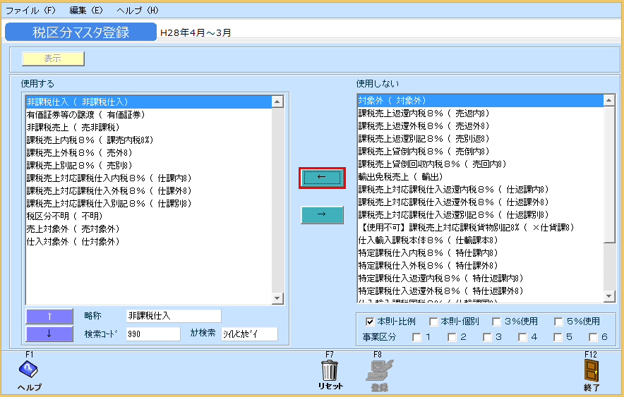
Task: Click up arrow of 使用する list scrollbar
Action: coord(277,102)
